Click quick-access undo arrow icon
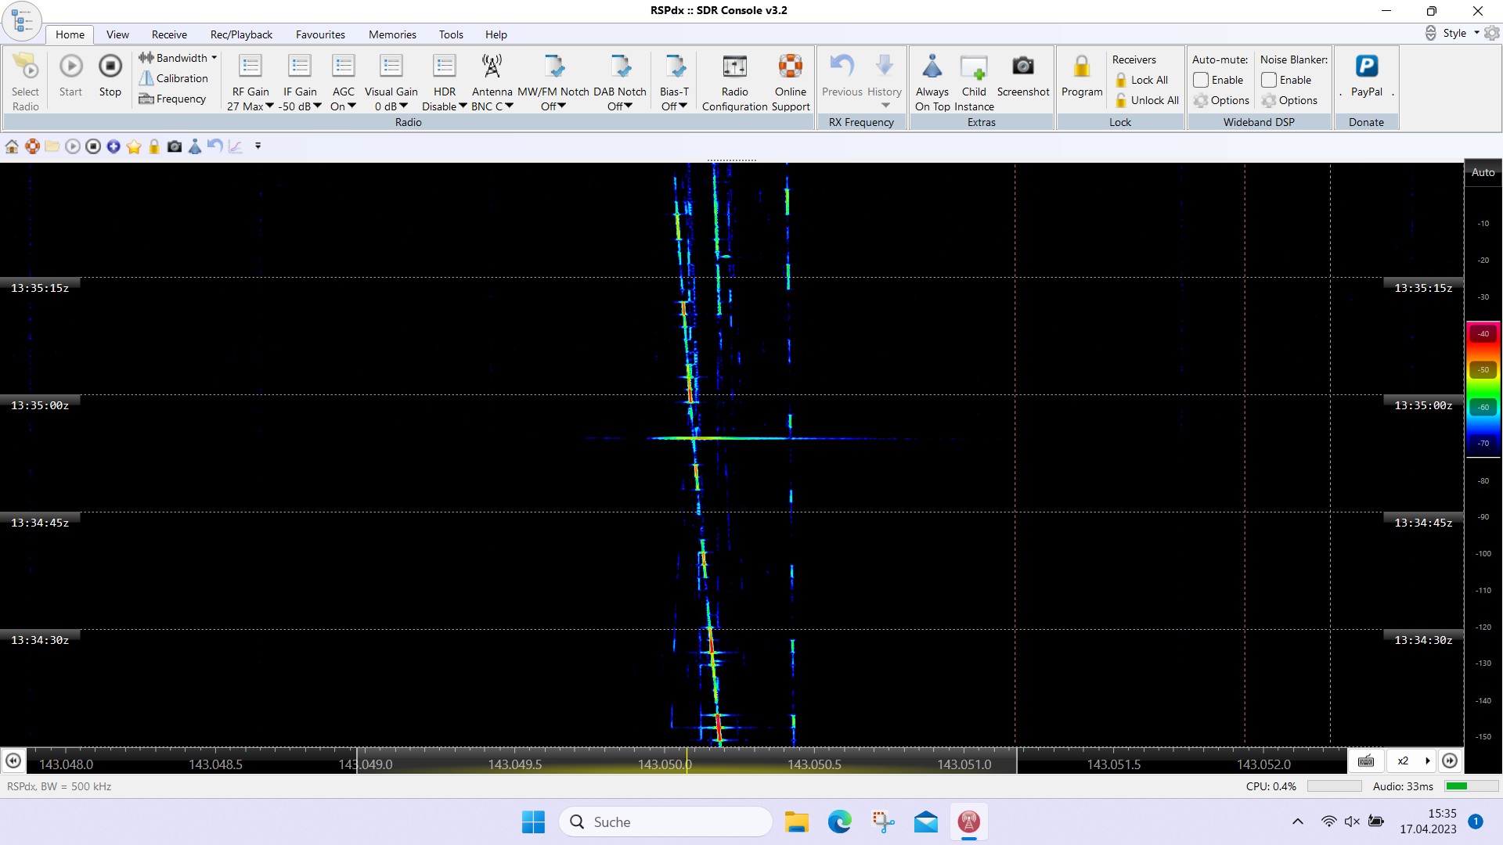Image resolution: width=1503 pixels, height=845 pixels. [215, 146]
